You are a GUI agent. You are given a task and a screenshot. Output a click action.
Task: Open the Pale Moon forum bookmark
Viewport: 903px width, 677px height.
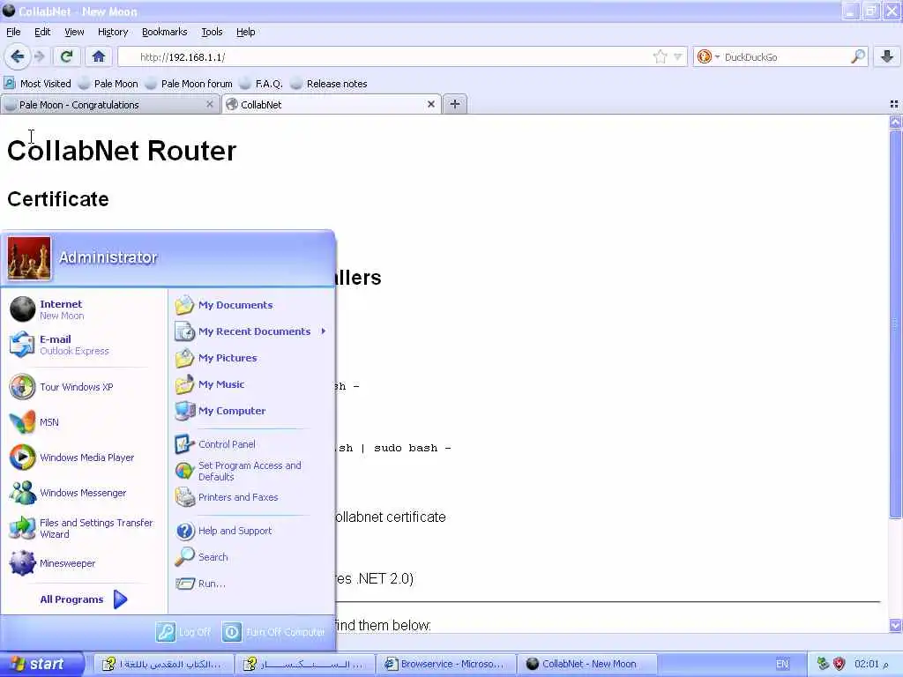point(189,84)
